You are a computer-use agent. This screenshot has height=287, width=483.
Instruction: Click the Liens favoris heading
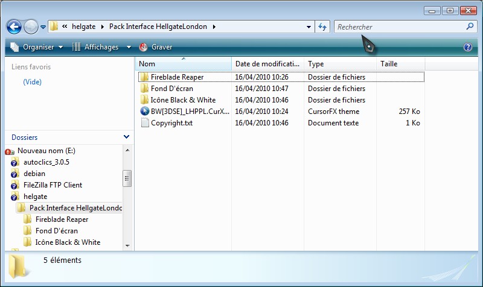[31, 67]
